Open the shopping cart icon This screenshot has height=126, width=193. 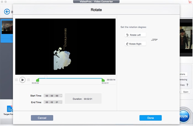(x=190, y=2)
